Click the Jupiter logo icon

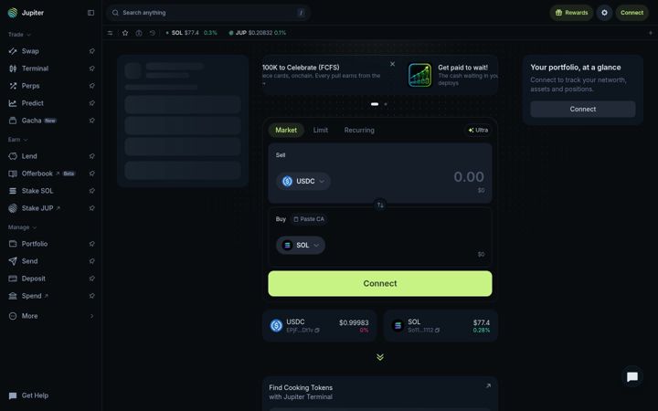[13, 13]
